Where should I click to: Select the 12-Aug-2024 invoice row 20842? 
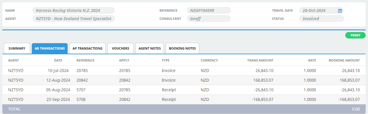[184, 80]
